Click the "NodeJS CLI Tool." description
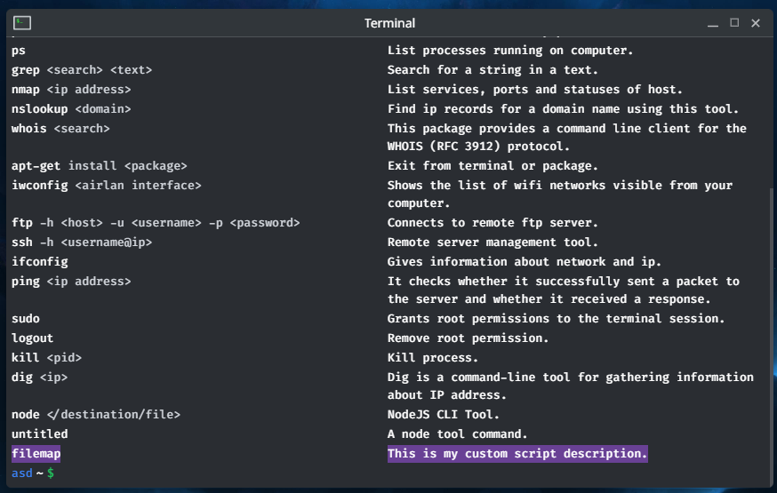 (x=444, y=415)
